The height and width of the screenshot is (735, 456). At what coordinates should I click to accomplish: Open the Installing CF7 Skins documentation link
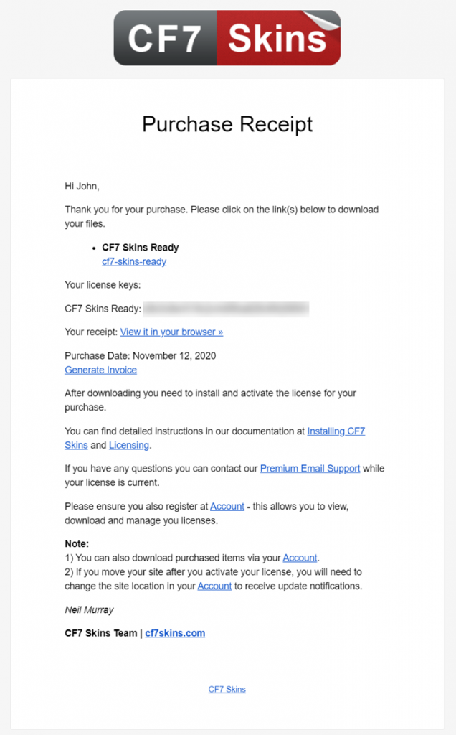tap(336, 431)
